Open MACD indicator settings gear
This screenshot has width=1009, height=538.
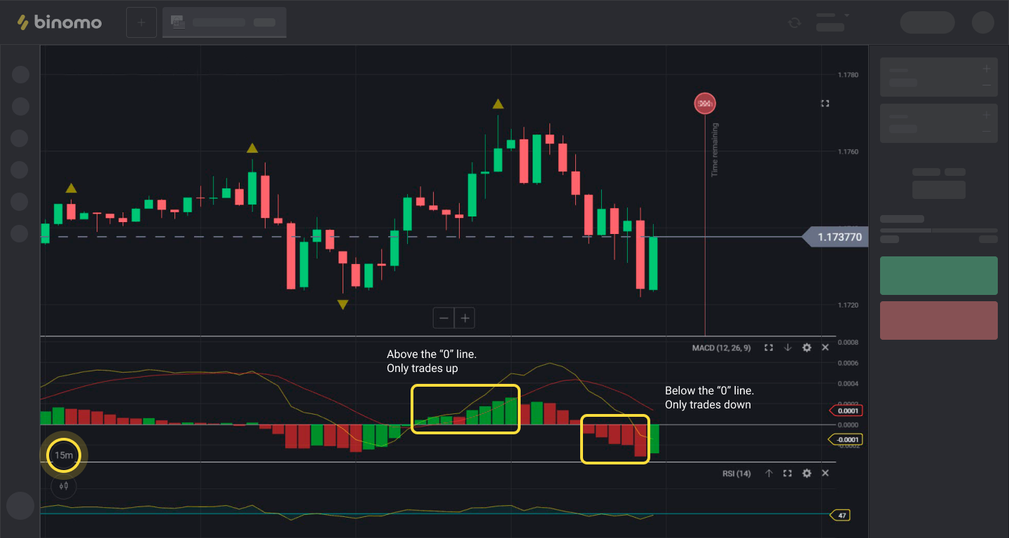tap(806, 347)
